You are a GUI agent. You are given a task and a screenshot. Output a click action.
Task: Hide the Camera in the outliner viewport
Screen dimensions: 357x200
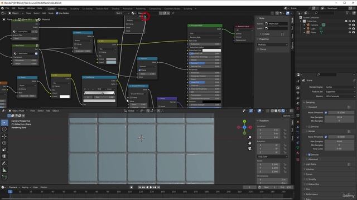coord(350,25)
